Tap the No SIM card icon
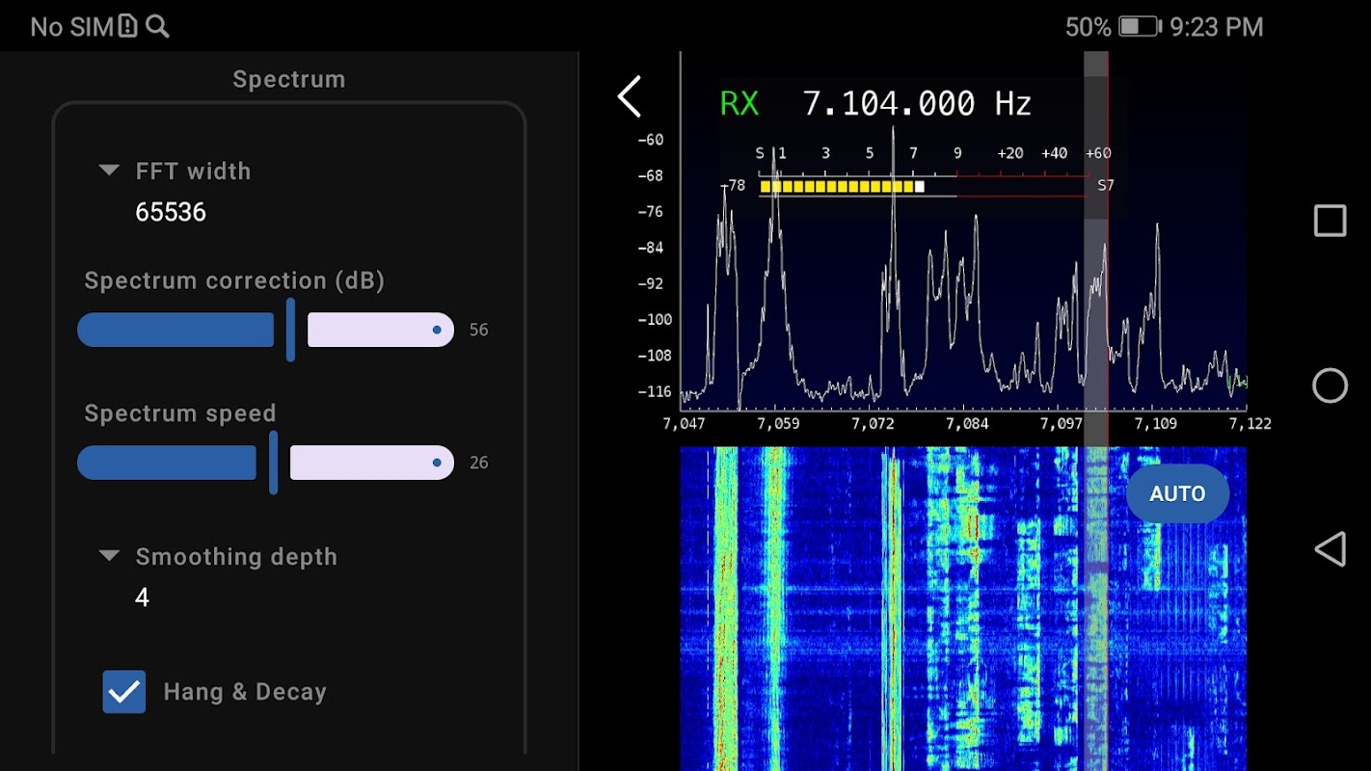The width and height of the screenshot is (1371, 771). [x=128, y=27]
